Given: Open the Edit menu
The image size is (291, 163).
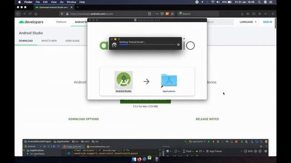Looking at the screenshot, I should 45,2.
